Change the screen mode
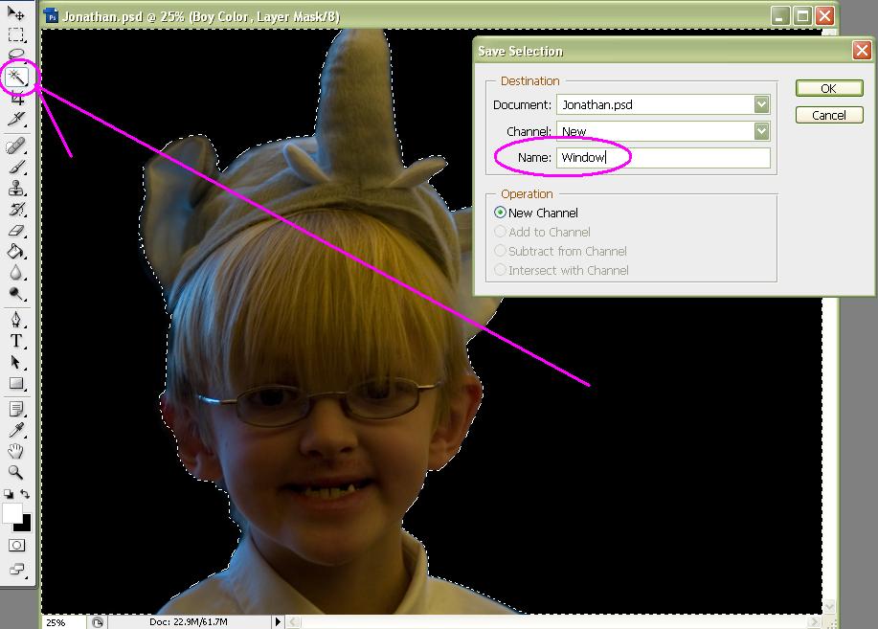Viewport: 878px width, 629px height. coord(16,570)
